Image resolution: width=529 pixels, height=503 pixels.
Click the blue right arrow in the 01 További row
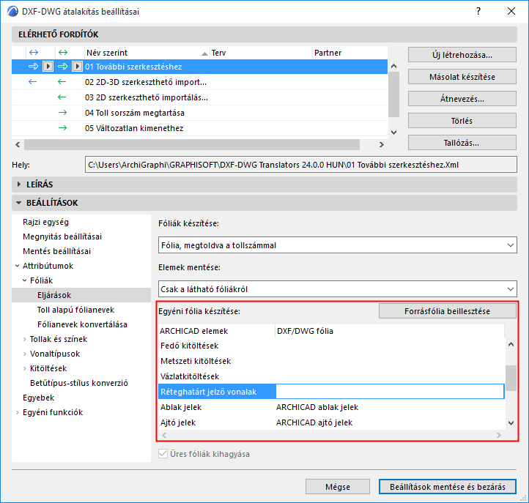pos(34,67)
